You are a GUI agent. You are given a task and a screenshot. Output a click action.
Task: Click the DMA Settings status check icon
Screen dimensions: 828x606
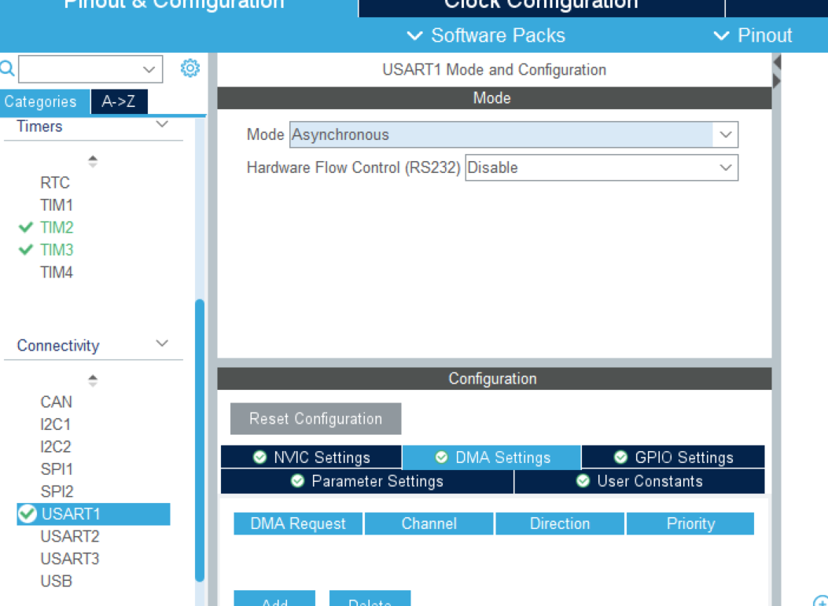(x=441, y=457)
